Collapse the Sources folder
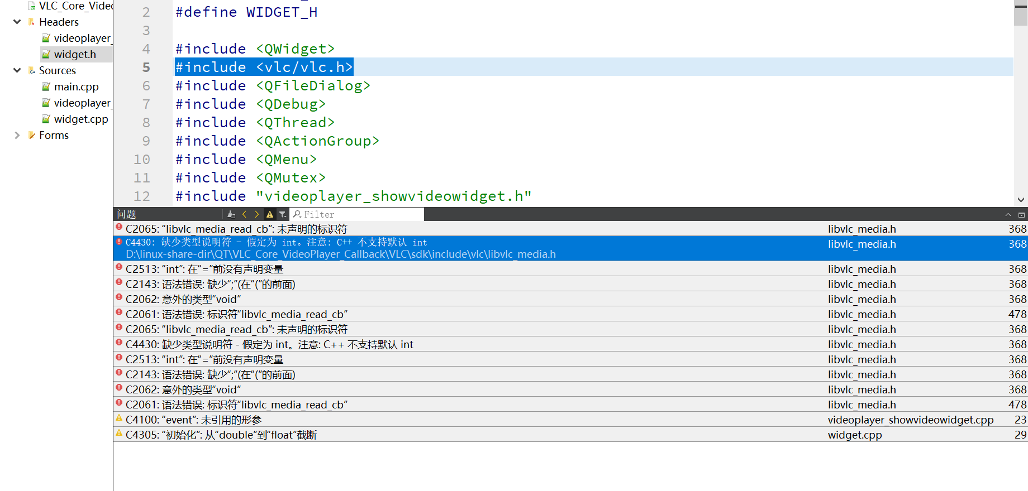 click(17, 70)
